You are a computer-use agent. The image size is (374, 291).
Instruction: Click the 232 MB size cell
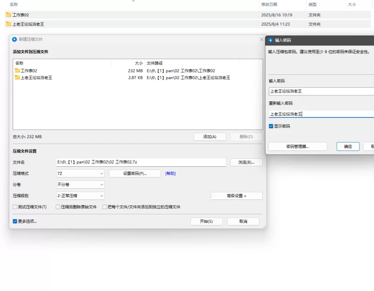(x=135, y=71)
